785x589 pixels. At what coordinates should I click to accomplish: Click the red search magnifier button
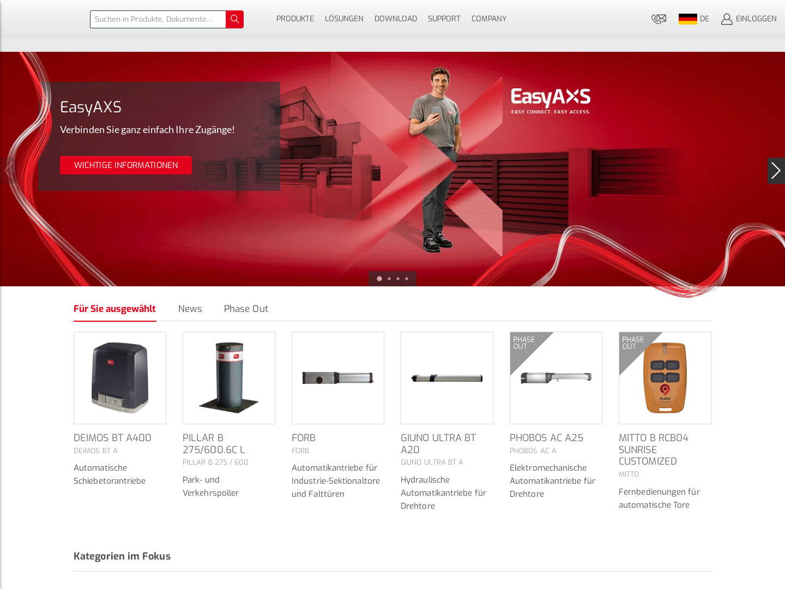pyautogui.click(x=234, y=19)
